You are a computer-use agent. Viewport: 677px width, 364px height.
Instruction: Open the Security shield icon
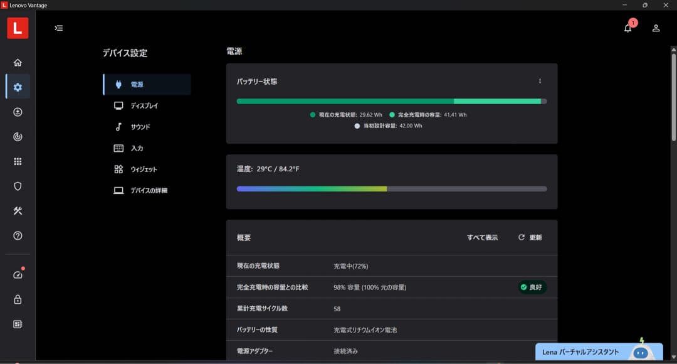pyautogui.click(x=18, y=186)
